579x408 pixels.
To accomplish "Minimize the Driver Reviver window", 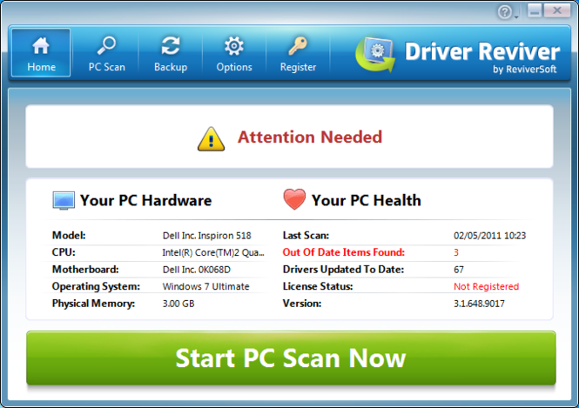I will (535, 11).
